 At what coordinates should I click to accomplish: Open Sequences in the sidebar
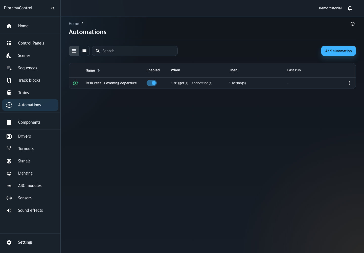click(x=30, y=68)
